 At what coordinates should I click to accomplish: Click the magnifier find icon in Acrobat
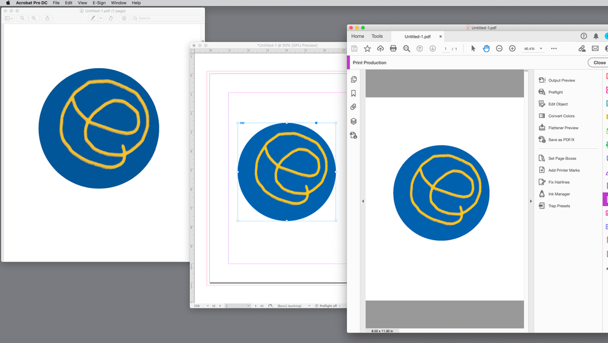407,49
